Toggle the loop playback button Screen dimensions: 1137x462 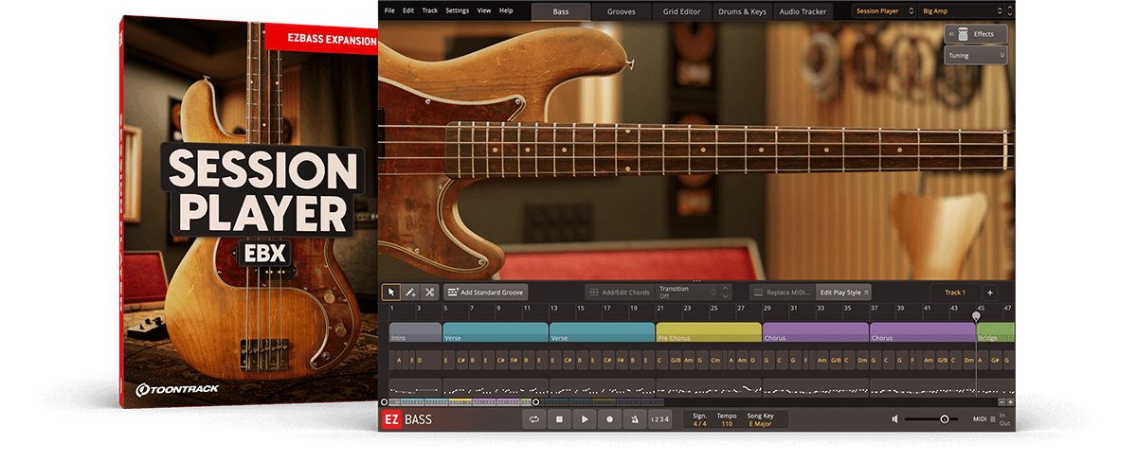[535, 418]
